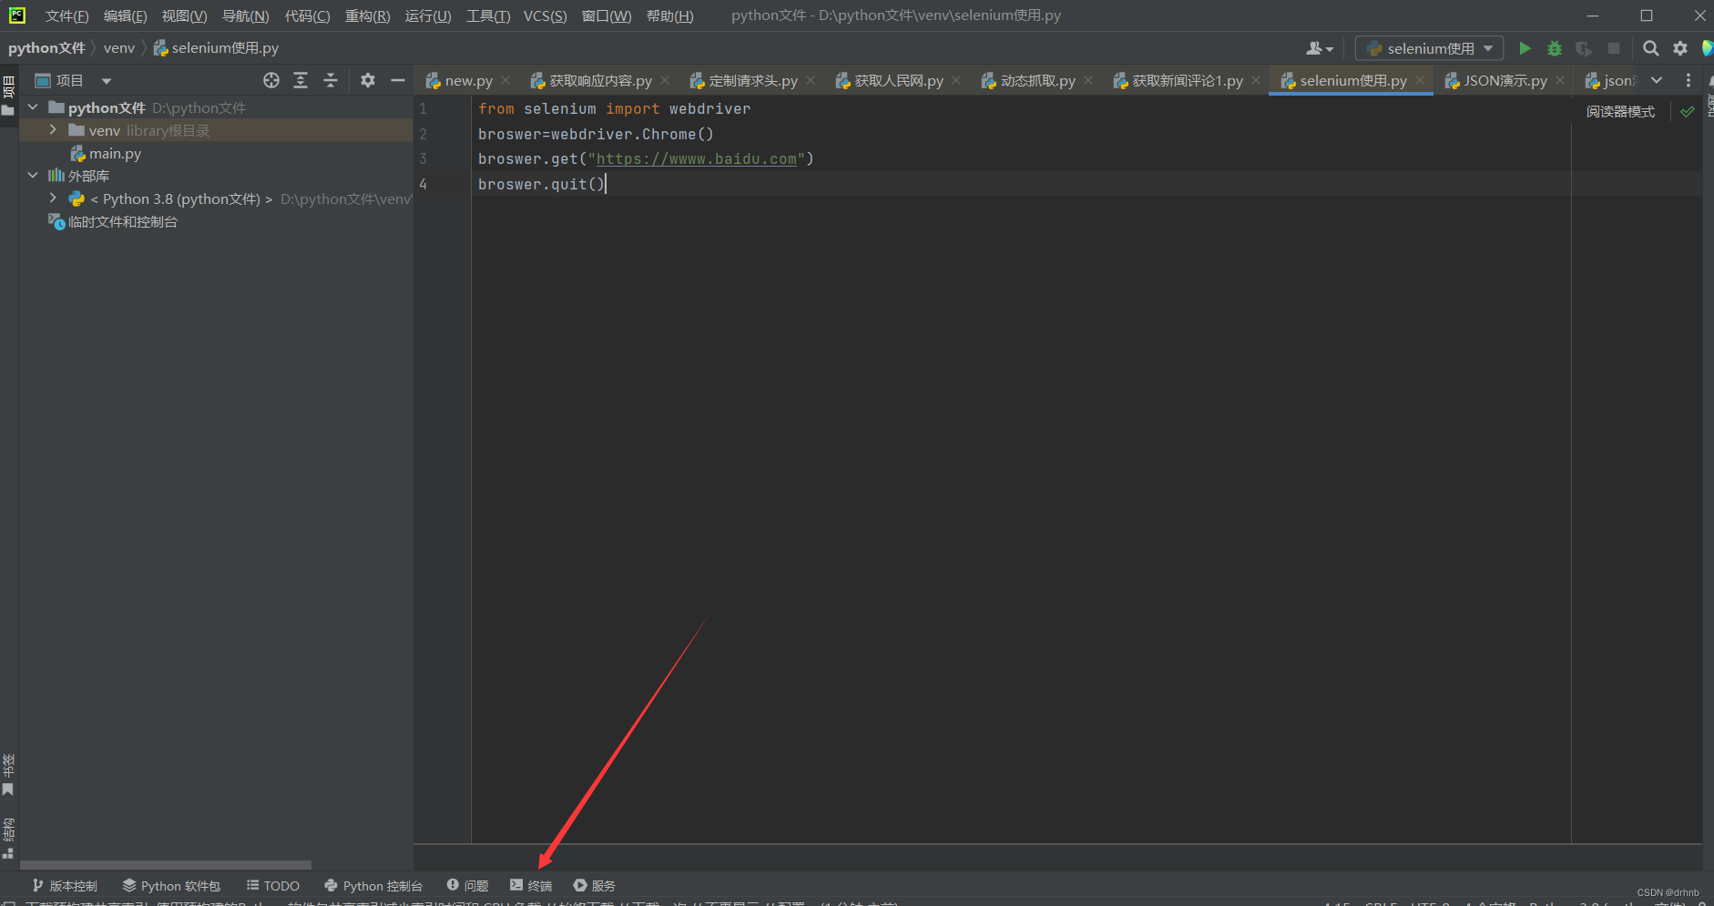Open 服务 services tool window
This screenshot has height=906, width=1714.
tap(595, 885)
